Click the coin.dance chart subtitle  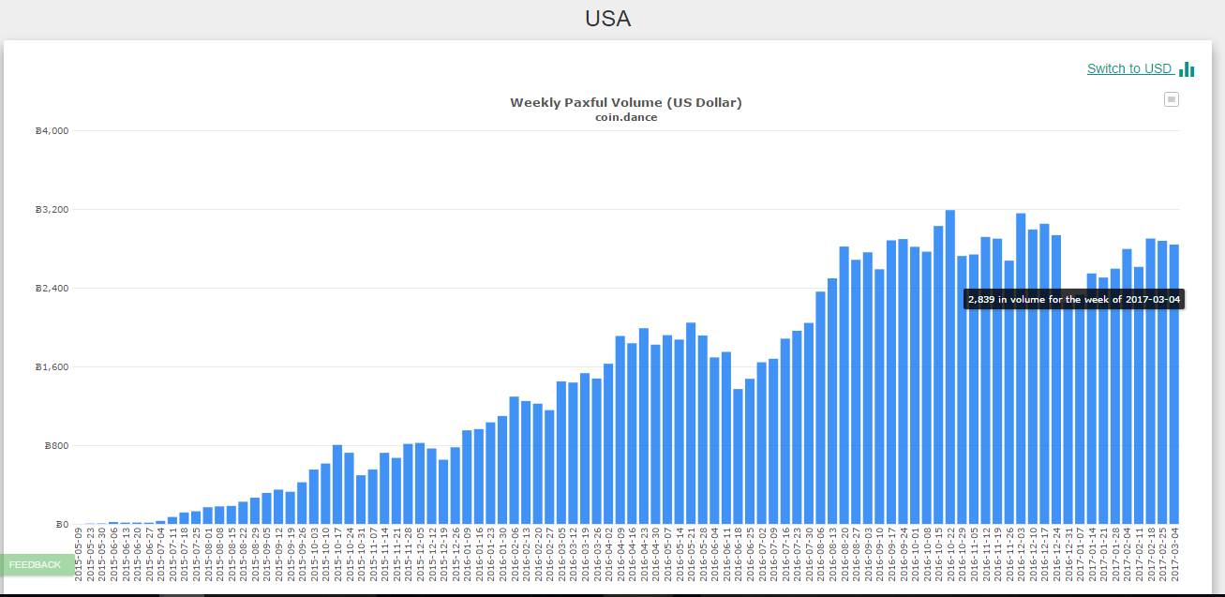click(x=625, y=117)
